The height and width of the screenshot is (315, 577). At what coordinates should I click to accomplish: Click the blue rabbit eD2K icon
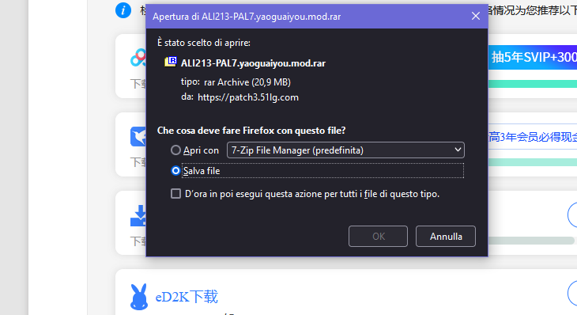pos(139,297)
